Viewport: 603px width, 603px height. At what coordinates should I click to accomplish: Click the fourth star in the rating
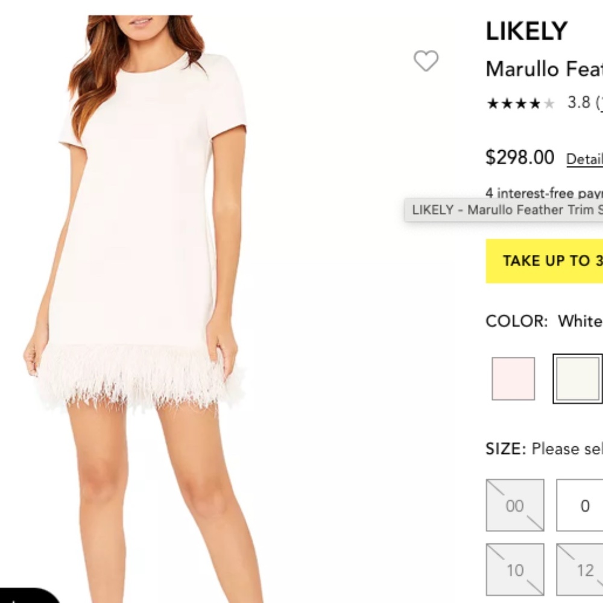point(534,103)
